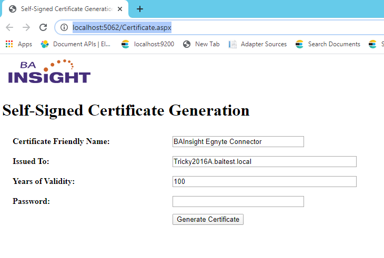Open the Document APIs bookmark
Image resolution: width=384 pixels, height=258 pixels.
click(x=76, y=44)
